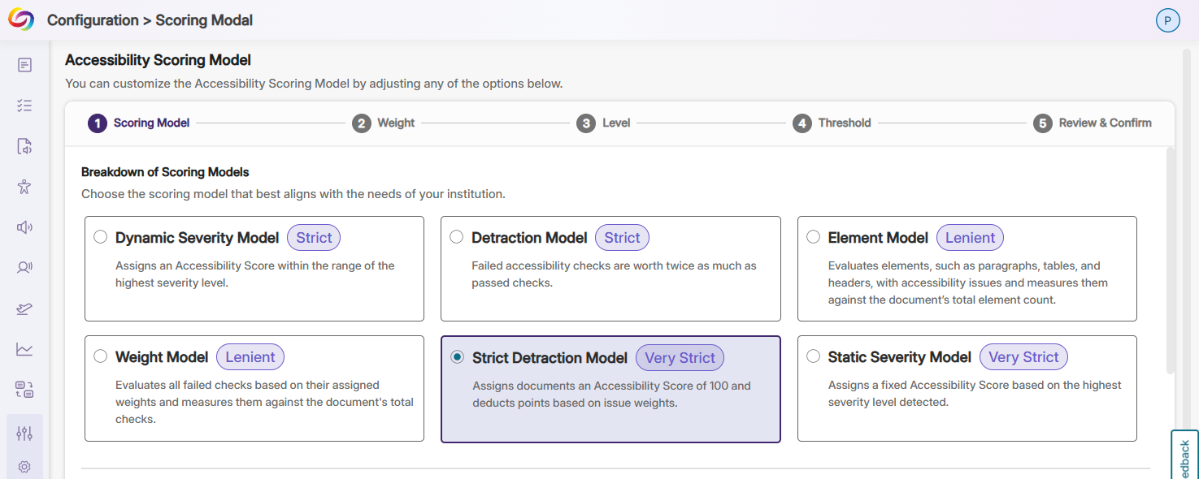
Task: Click the Strict badge on Dynamic Severity Model
Action: tap(314, 238)
